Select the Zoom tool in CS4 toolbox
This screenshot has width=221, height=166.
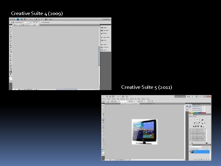[x=11, y=74]
